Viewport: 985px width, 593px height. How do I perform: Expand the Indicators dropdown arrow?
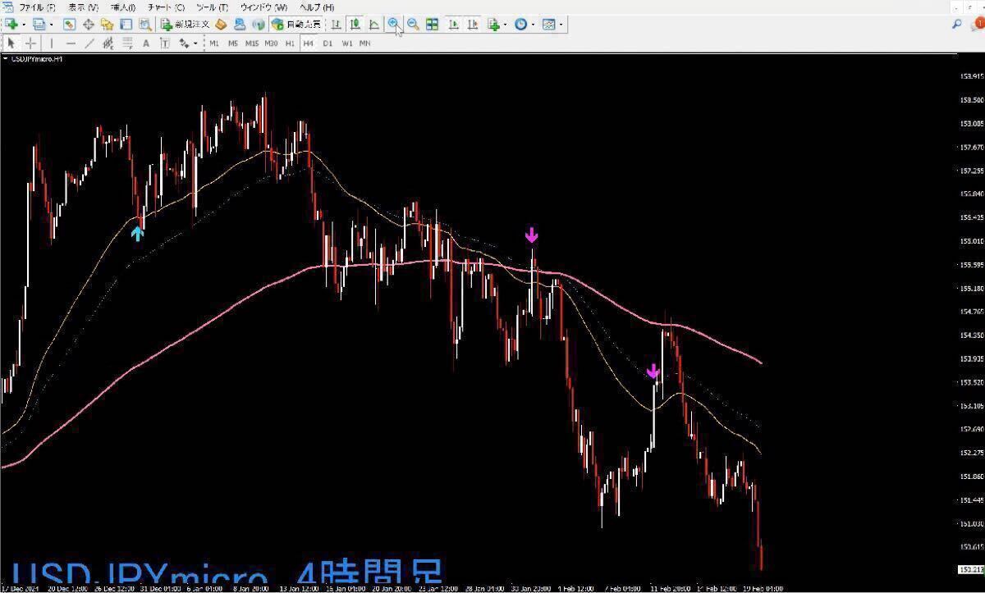click(x=506, y=24)
